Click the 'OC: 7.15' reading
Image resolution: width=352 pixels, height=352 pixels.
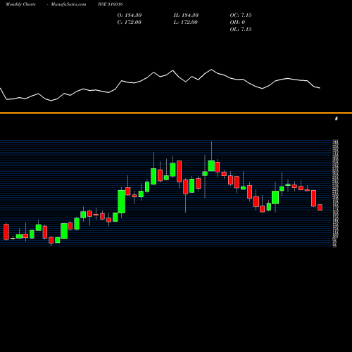pos(241,15)
